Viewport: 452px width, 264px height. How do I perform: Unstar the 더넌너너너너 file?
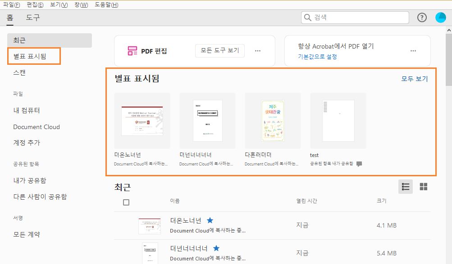click(x=216, y=248)
